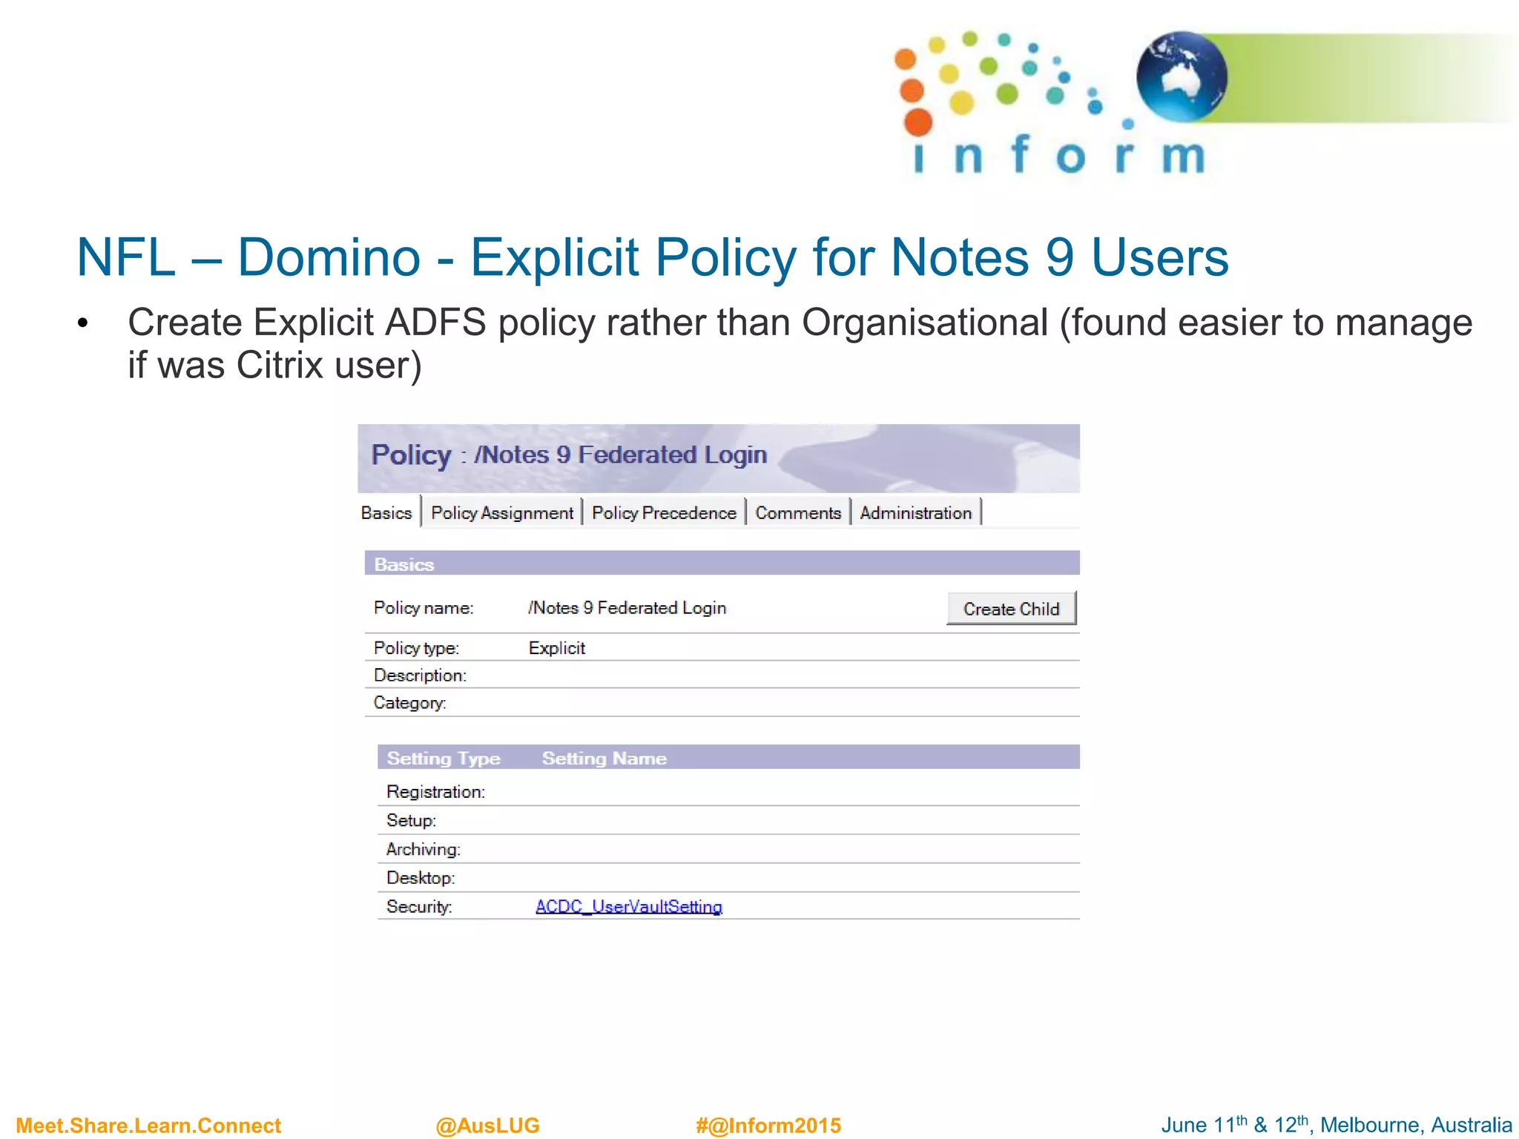Select the 'Explicit' policy type value
This screenshot has height=1139, width=1519.
(x=557, y=648)
